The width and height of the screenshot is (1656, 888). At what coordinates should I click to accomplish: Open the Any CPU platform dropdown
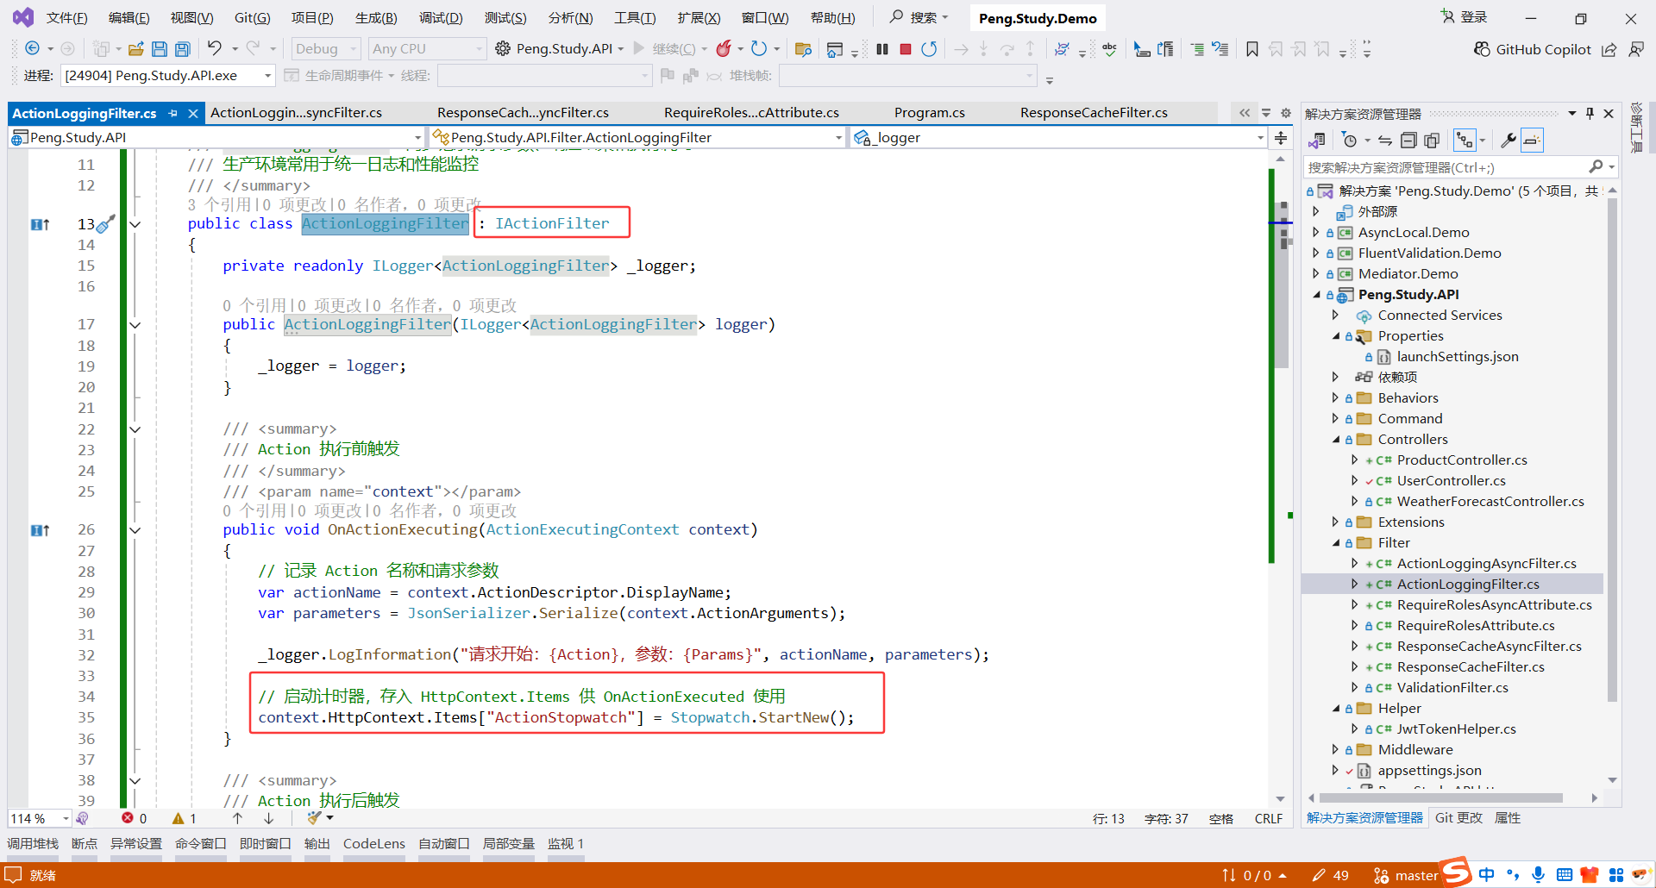click(x=428, y=49)
